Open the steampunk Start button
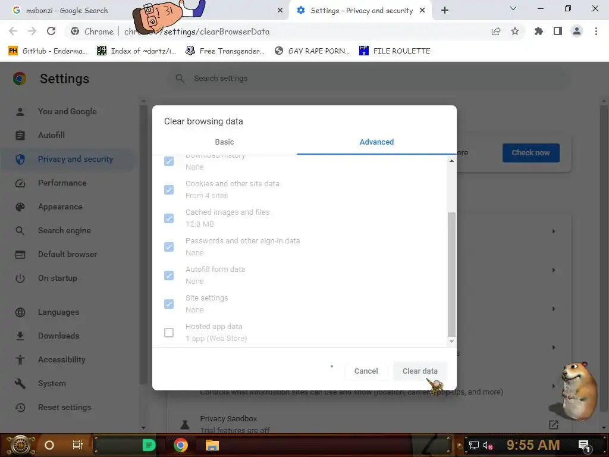609x457 pixels. click(x=21, y=445)
